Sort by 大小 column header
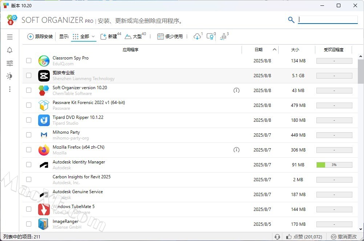The image size is (364, 241). [295, 50]
